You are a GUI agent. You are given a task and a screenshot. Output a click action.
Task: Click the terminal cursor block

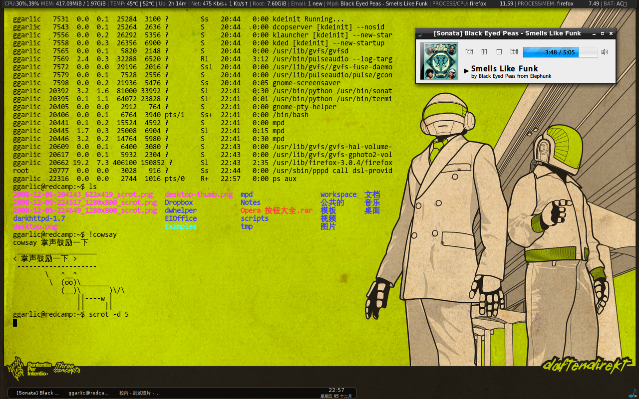pyautogui.click(x=15, y=323)
